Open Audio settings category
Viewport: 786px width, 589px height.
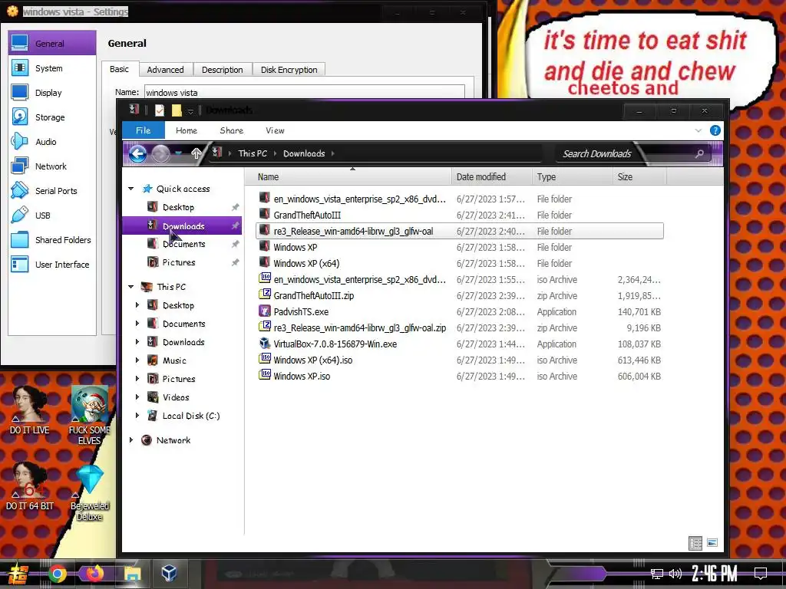click(x=52, y=142)
